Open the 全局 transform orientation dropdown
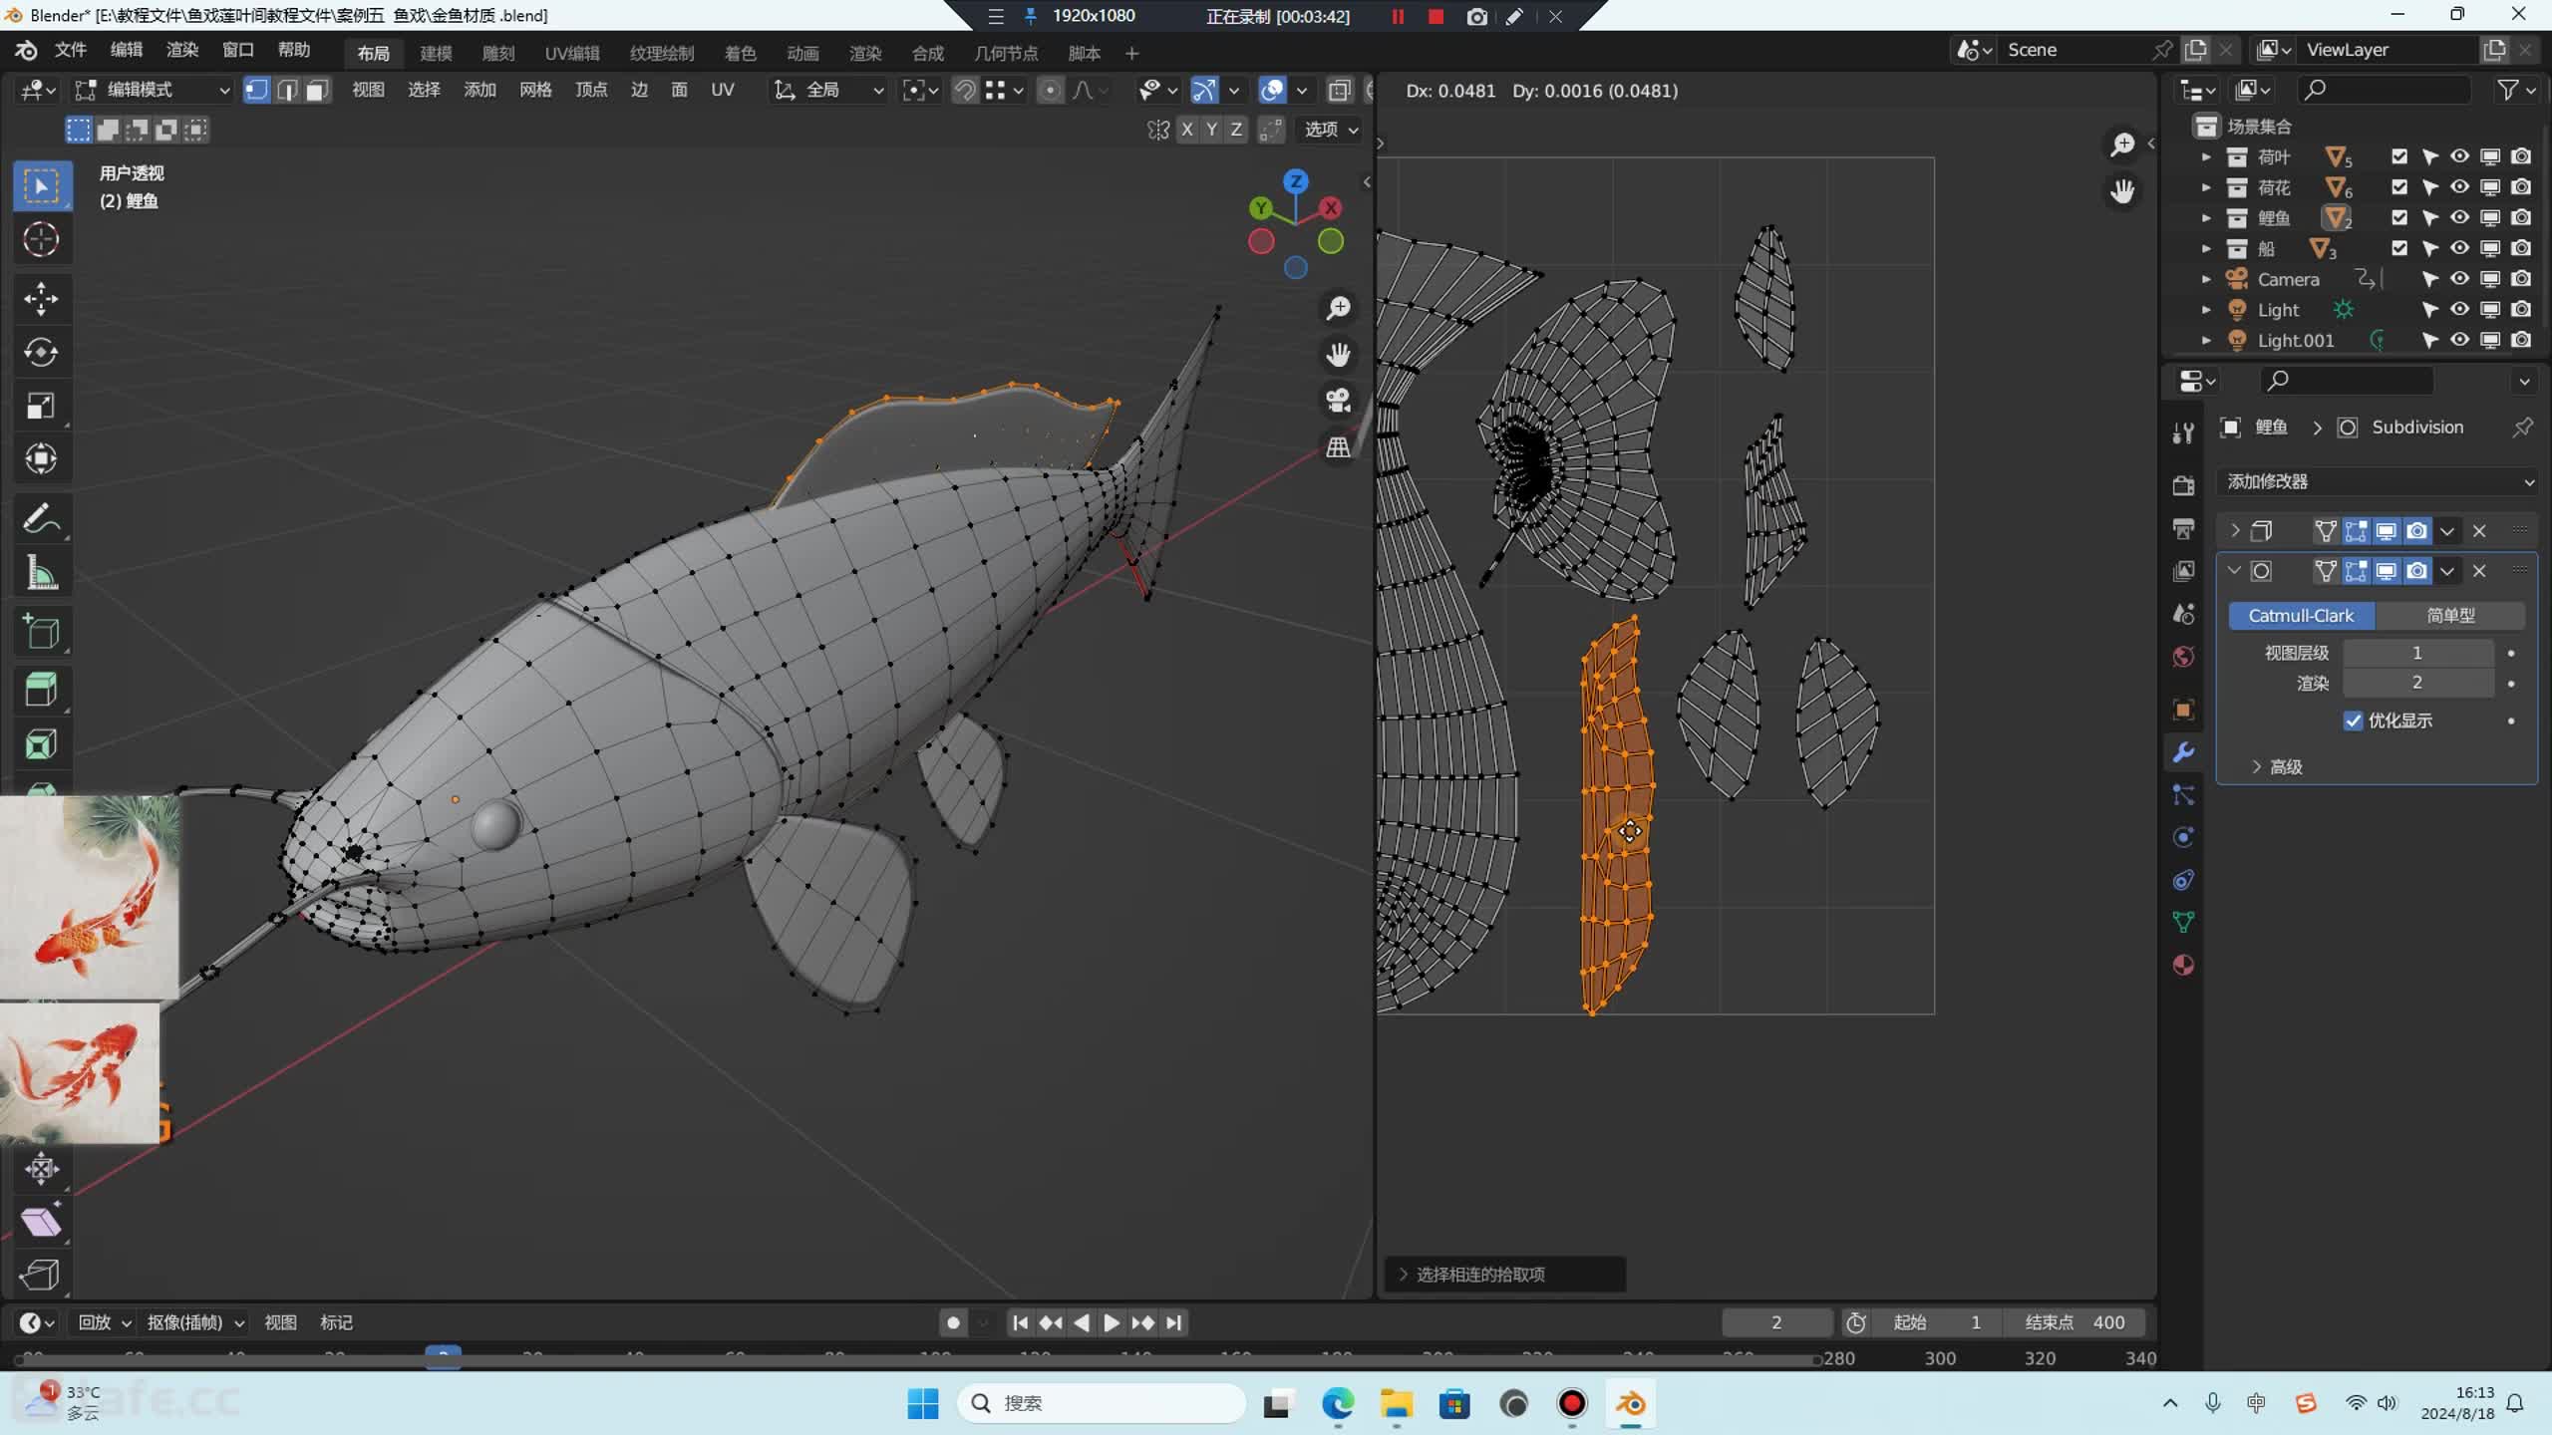The height and width of the screenshot is (1435, 2552). point(829,91)
